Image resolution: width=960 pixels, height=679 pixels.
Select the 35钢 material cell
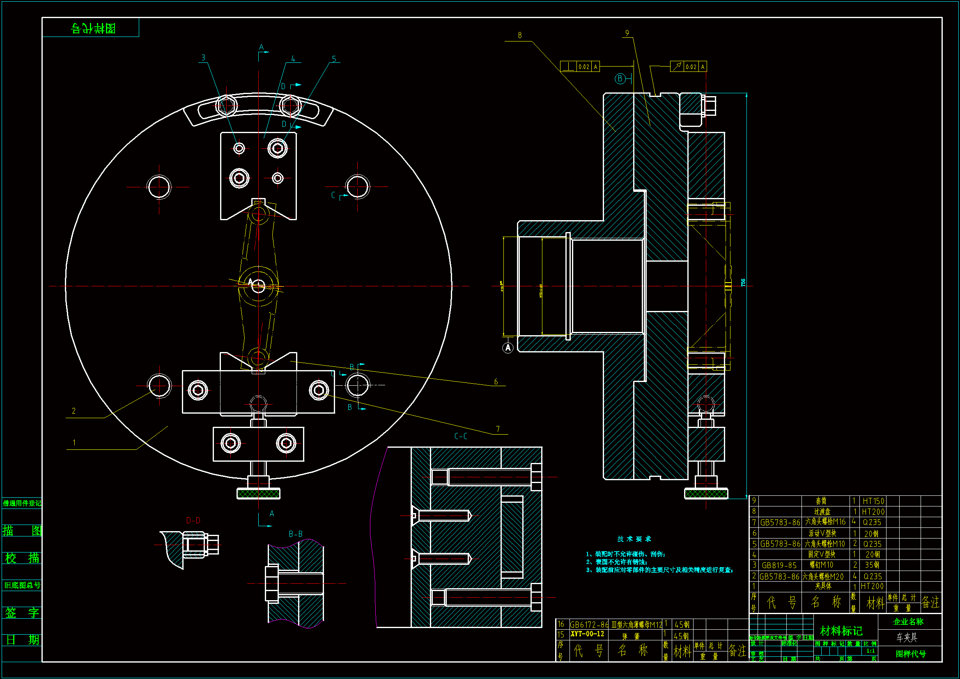point(873,565)
